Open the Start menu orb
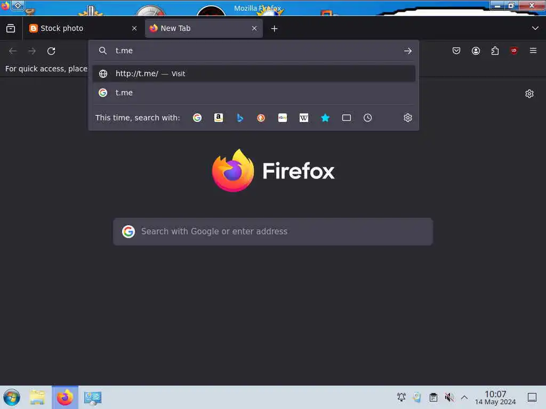 (12, 397)
